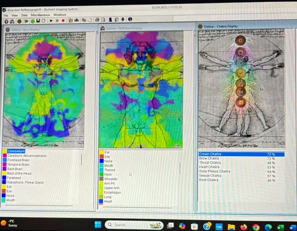The image size is (297, 231).
Task: Start measurement with the play button
Action: click(x=51, y=20)
